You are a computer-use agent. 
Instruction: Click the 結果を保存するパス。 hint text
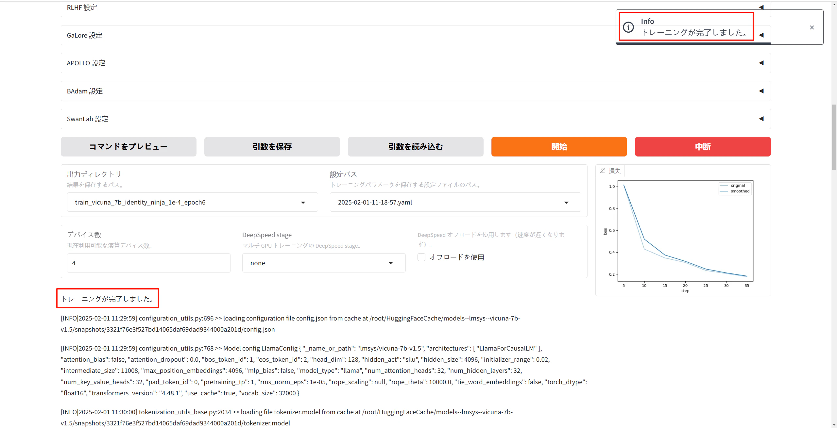coord(96,185)
